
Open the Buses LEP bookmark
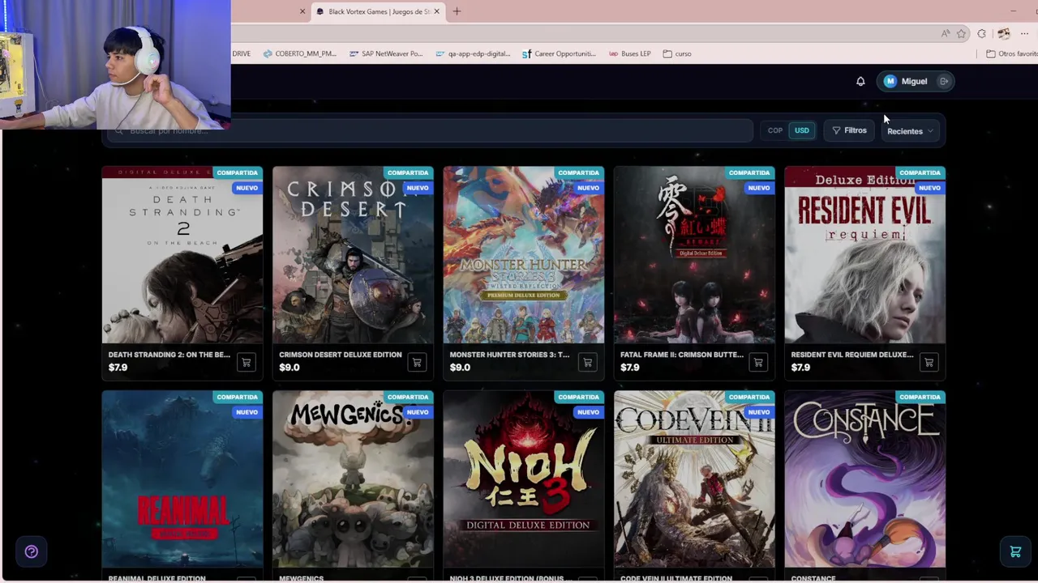pos(630,53)
